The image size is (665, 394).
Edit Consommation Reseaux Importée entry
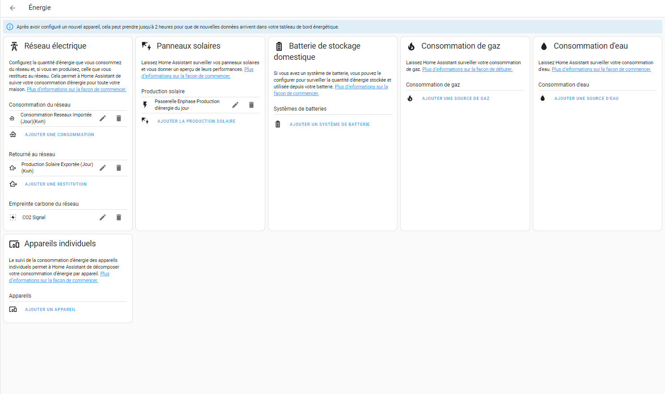pos(103,118)
